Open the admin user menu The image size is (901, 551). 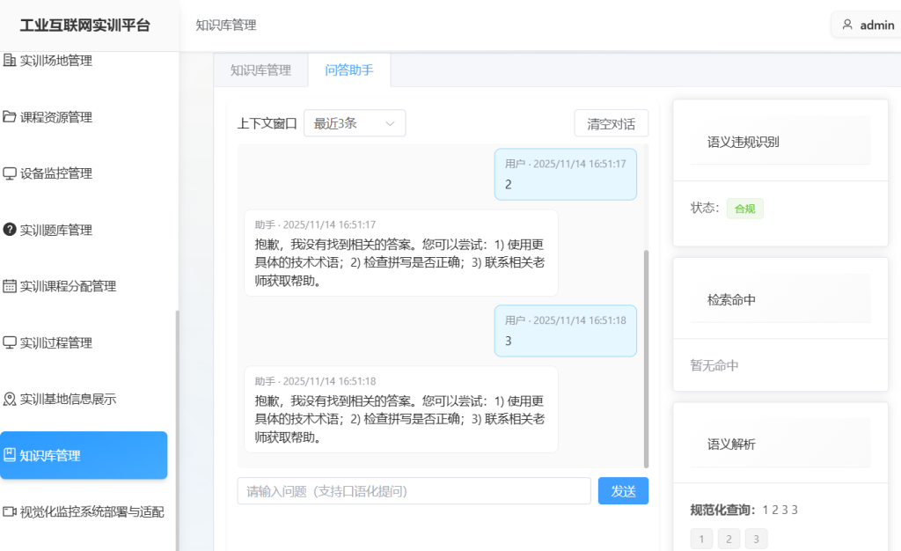[x=867, y=25]
